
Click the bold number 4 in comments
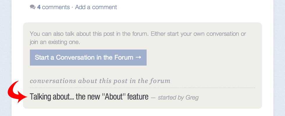pos(39,7)
